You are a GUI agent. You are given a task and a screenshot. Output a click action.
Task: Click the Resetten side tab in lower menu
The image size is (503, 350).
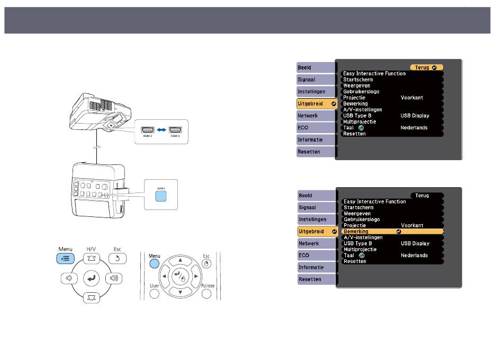(x=317, y=279)
